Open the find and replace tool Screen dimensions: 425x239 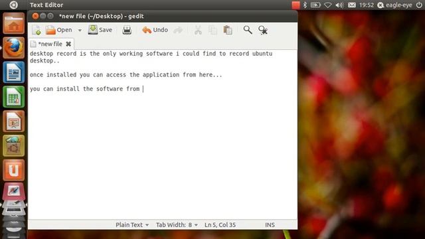pyautogui.click(x=263, y=30)
